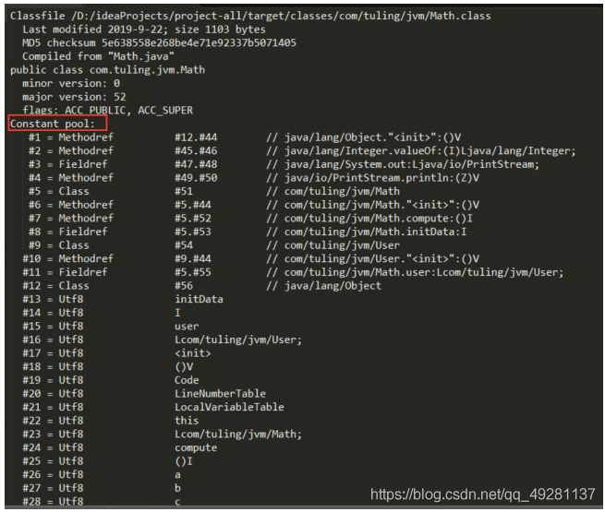605x512 pixels.
Task: Click the MD5 checksum line
Action: coord(159,42)
